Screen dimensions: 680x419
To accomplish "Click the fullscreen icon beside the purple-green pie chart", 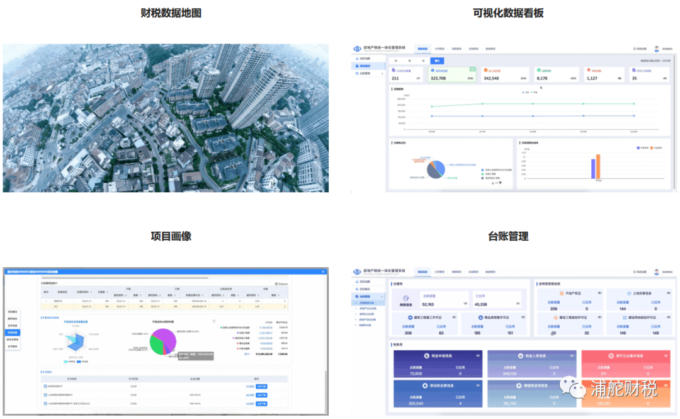I will [x=214, y=321].
